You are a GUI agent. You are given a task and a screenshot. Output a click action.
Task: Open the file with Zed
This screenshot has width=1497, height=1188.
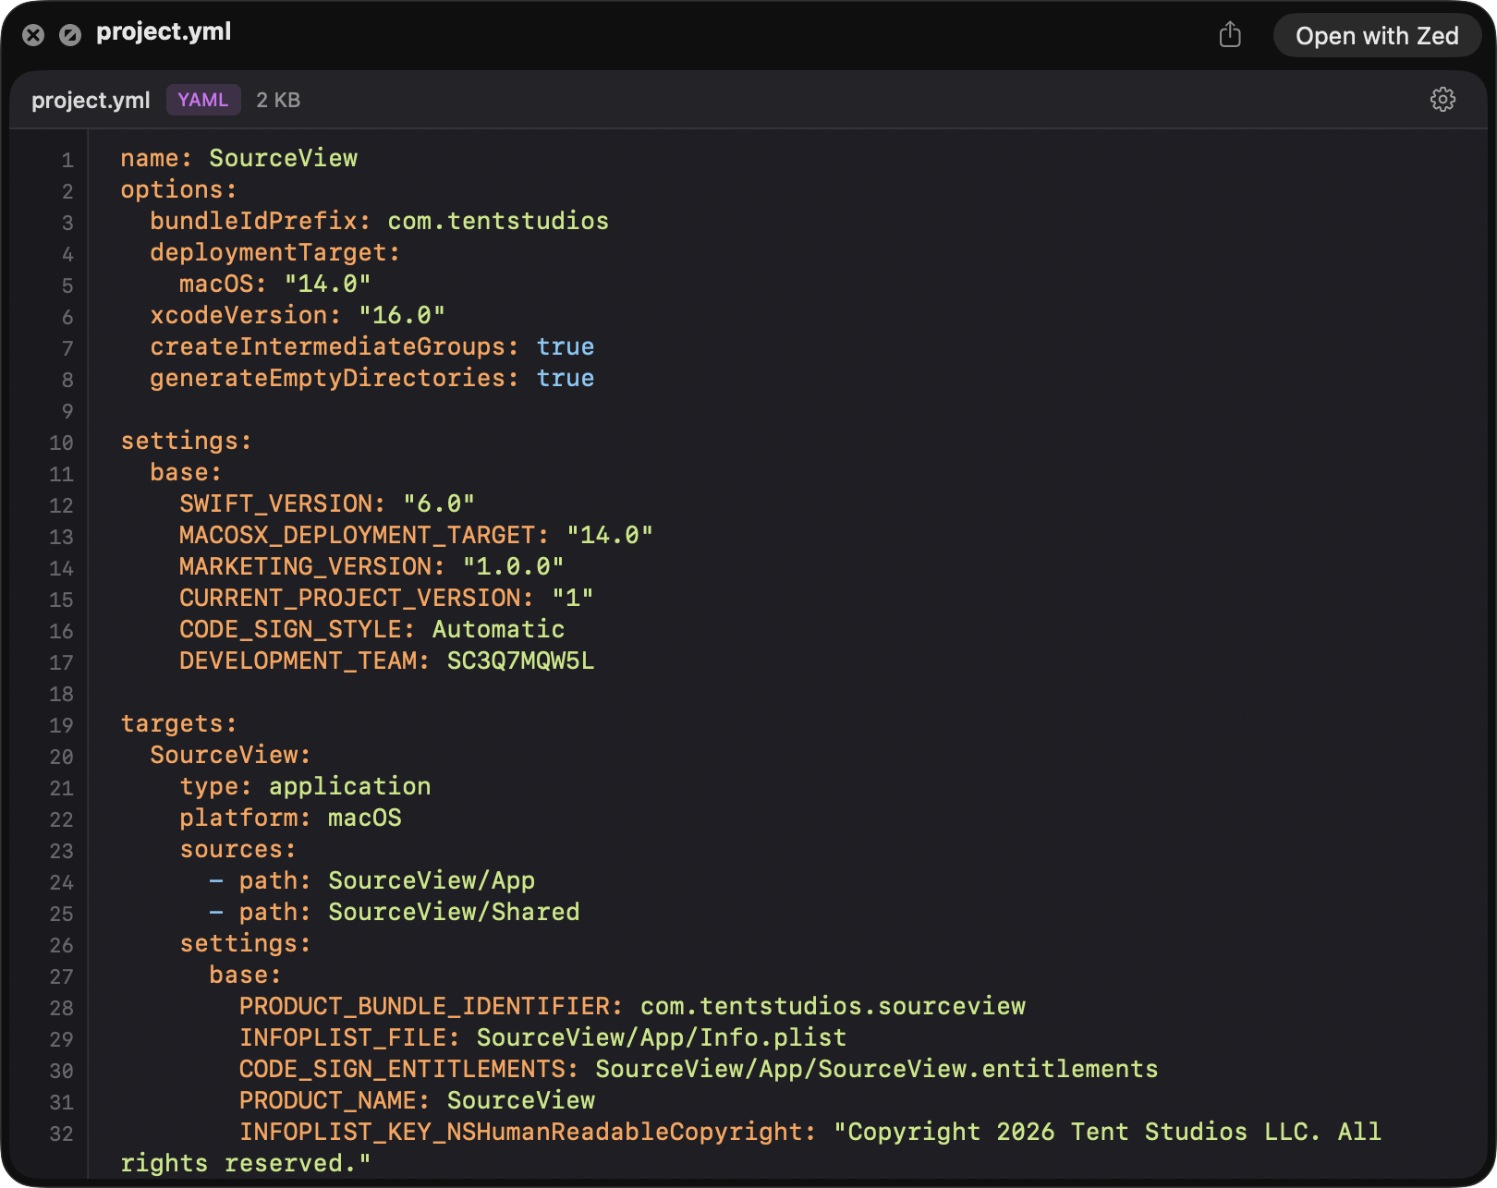1377,36
